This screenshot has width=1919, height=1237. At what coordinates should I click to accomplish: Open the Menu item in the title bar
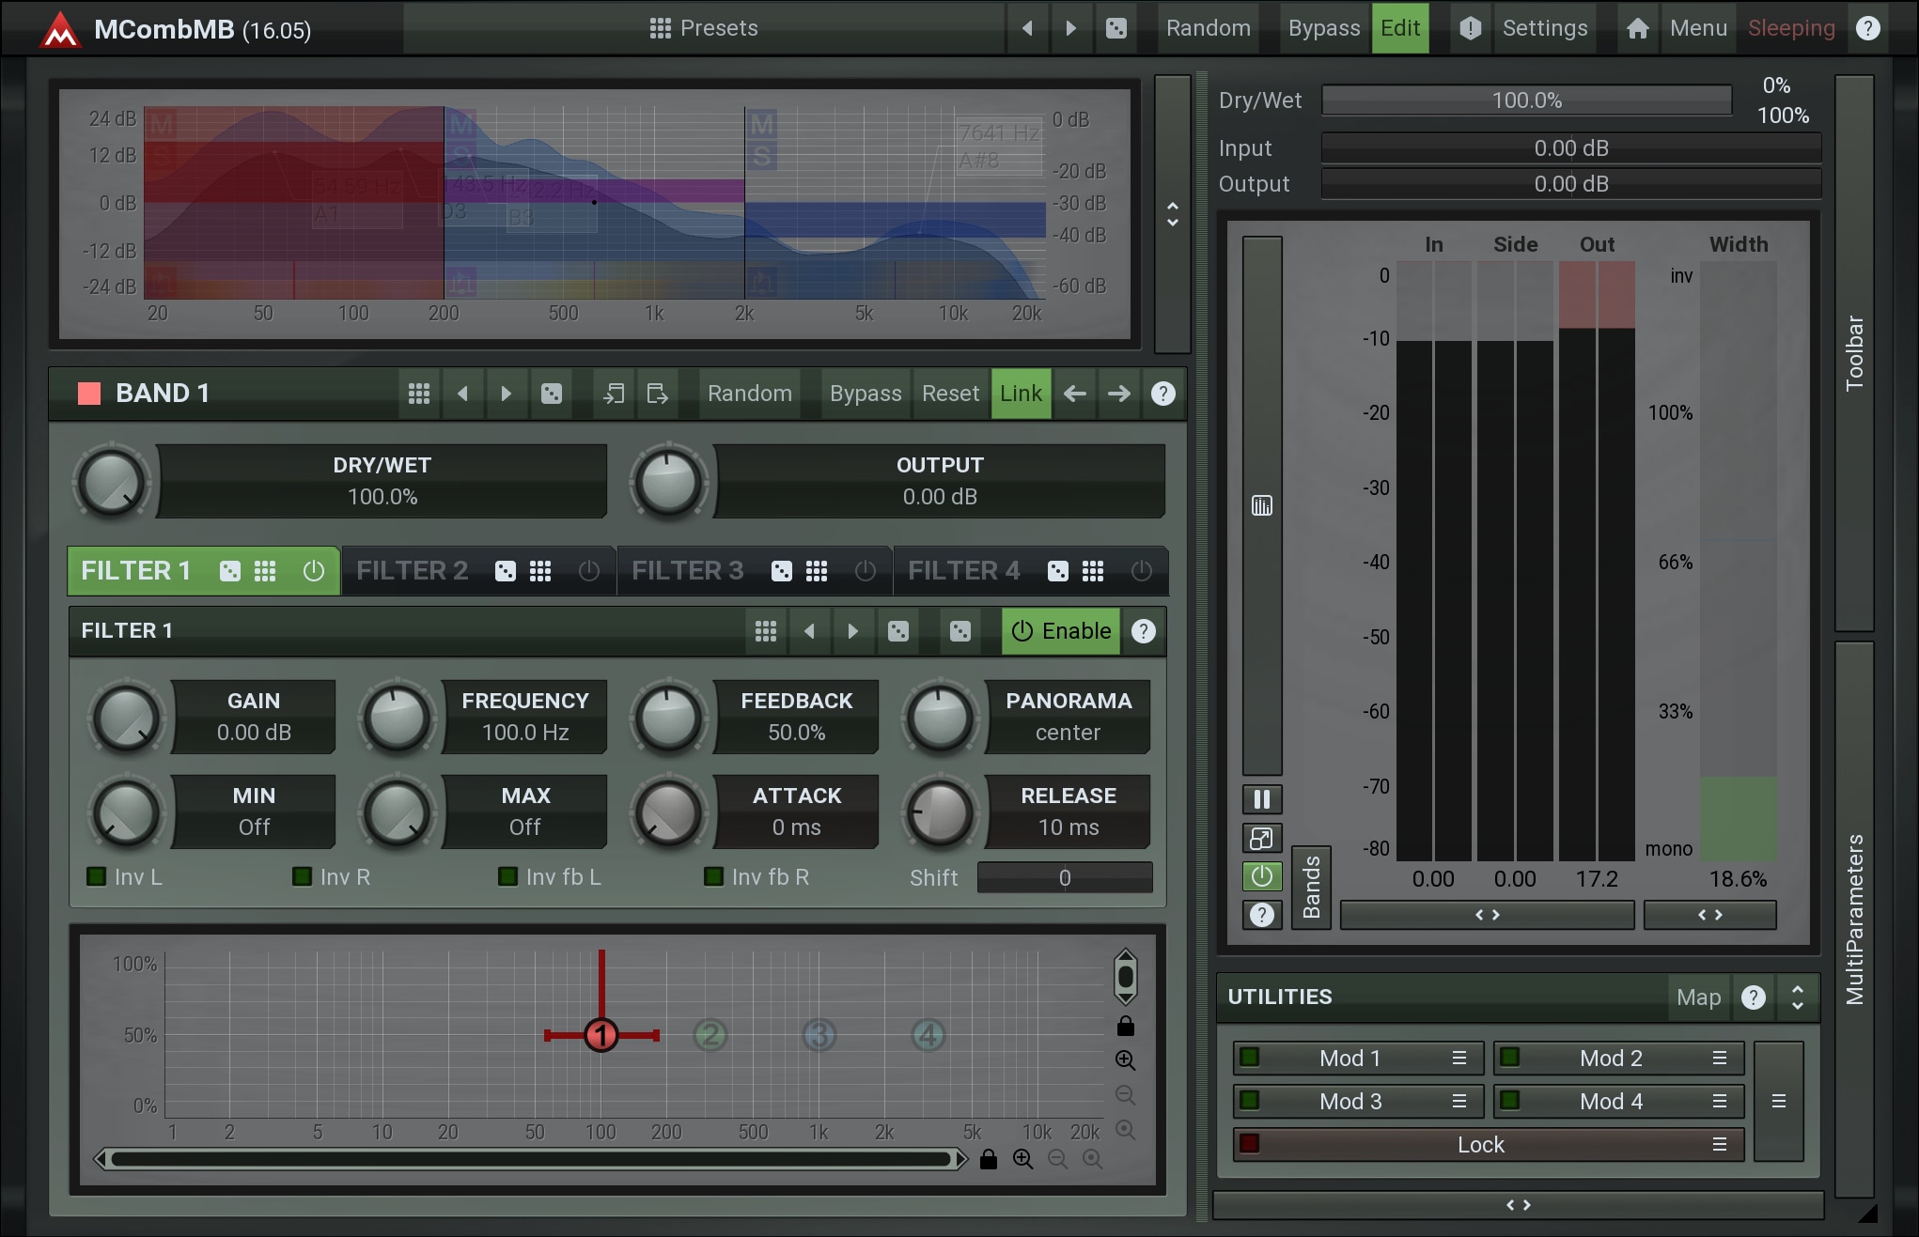(1698, 28)
